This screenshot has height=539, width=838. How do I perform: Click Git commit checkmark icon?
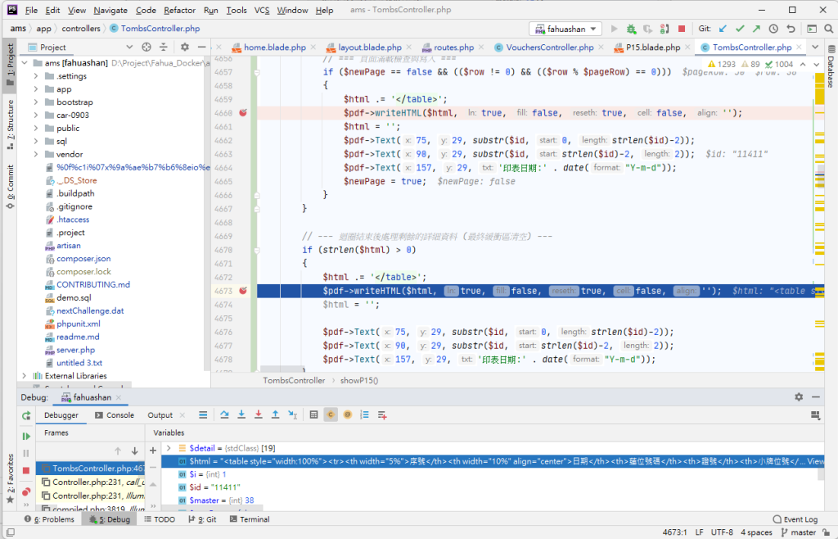[x=740, y=29]
